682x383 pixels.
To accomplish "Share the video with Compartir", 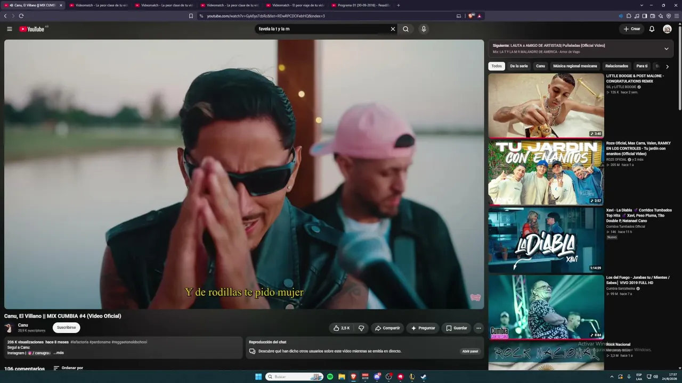I will pos(387,328).
